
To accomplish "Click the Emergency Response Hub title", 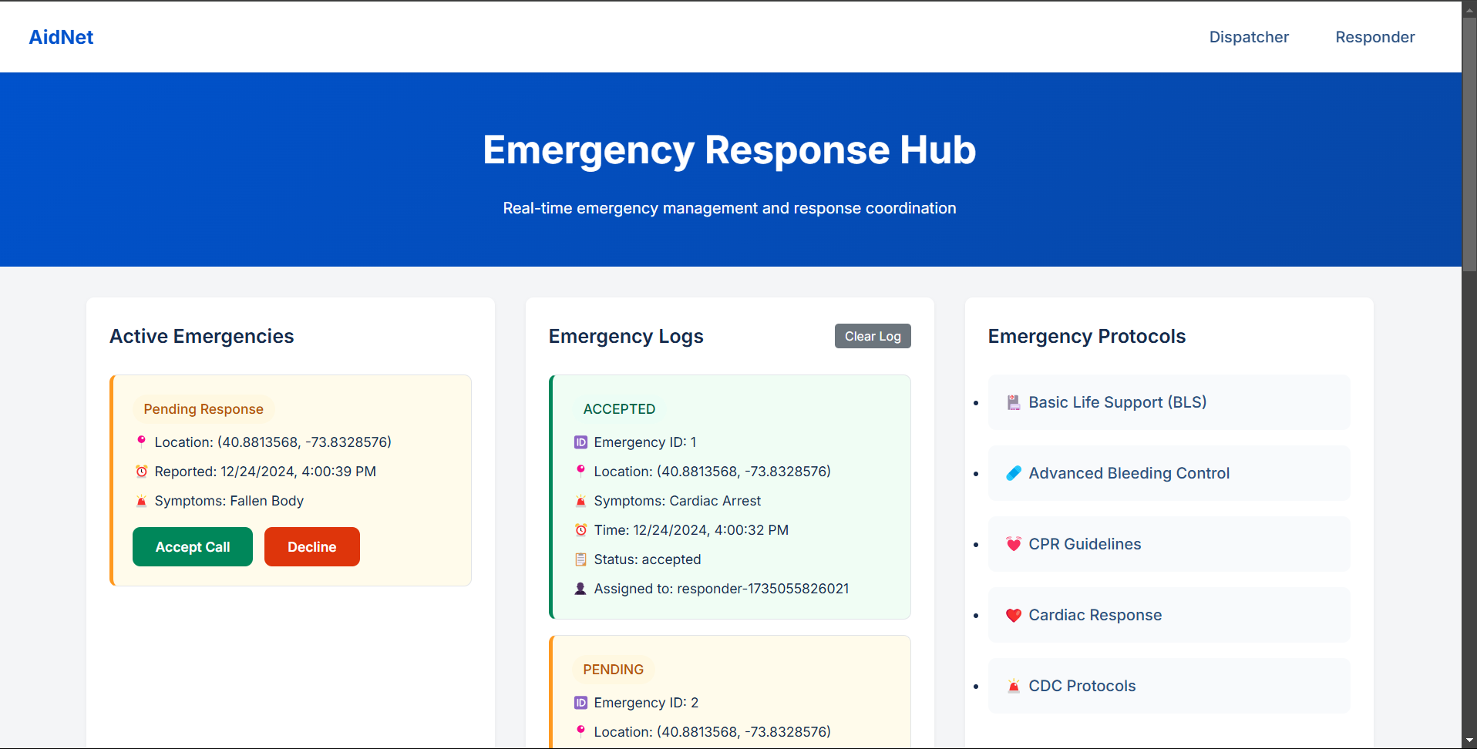I will pyautogui.click(x=729, y=149).
